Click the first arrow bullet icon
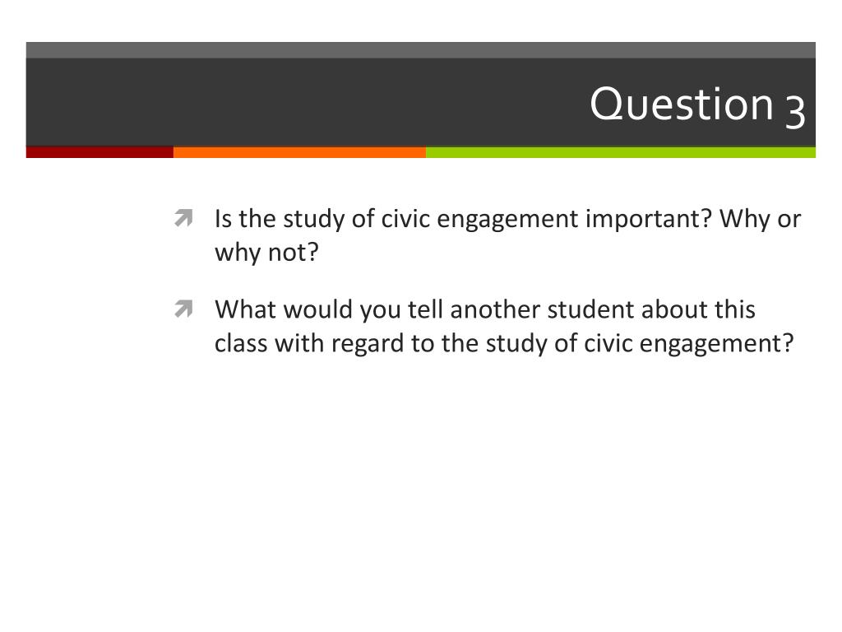The height and width of the screenshot is (632, 842). [183, 218]
